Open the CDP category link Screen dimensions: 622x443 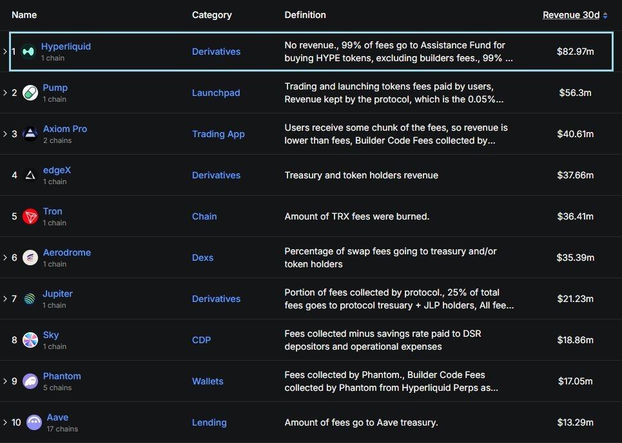pos(201,340)
